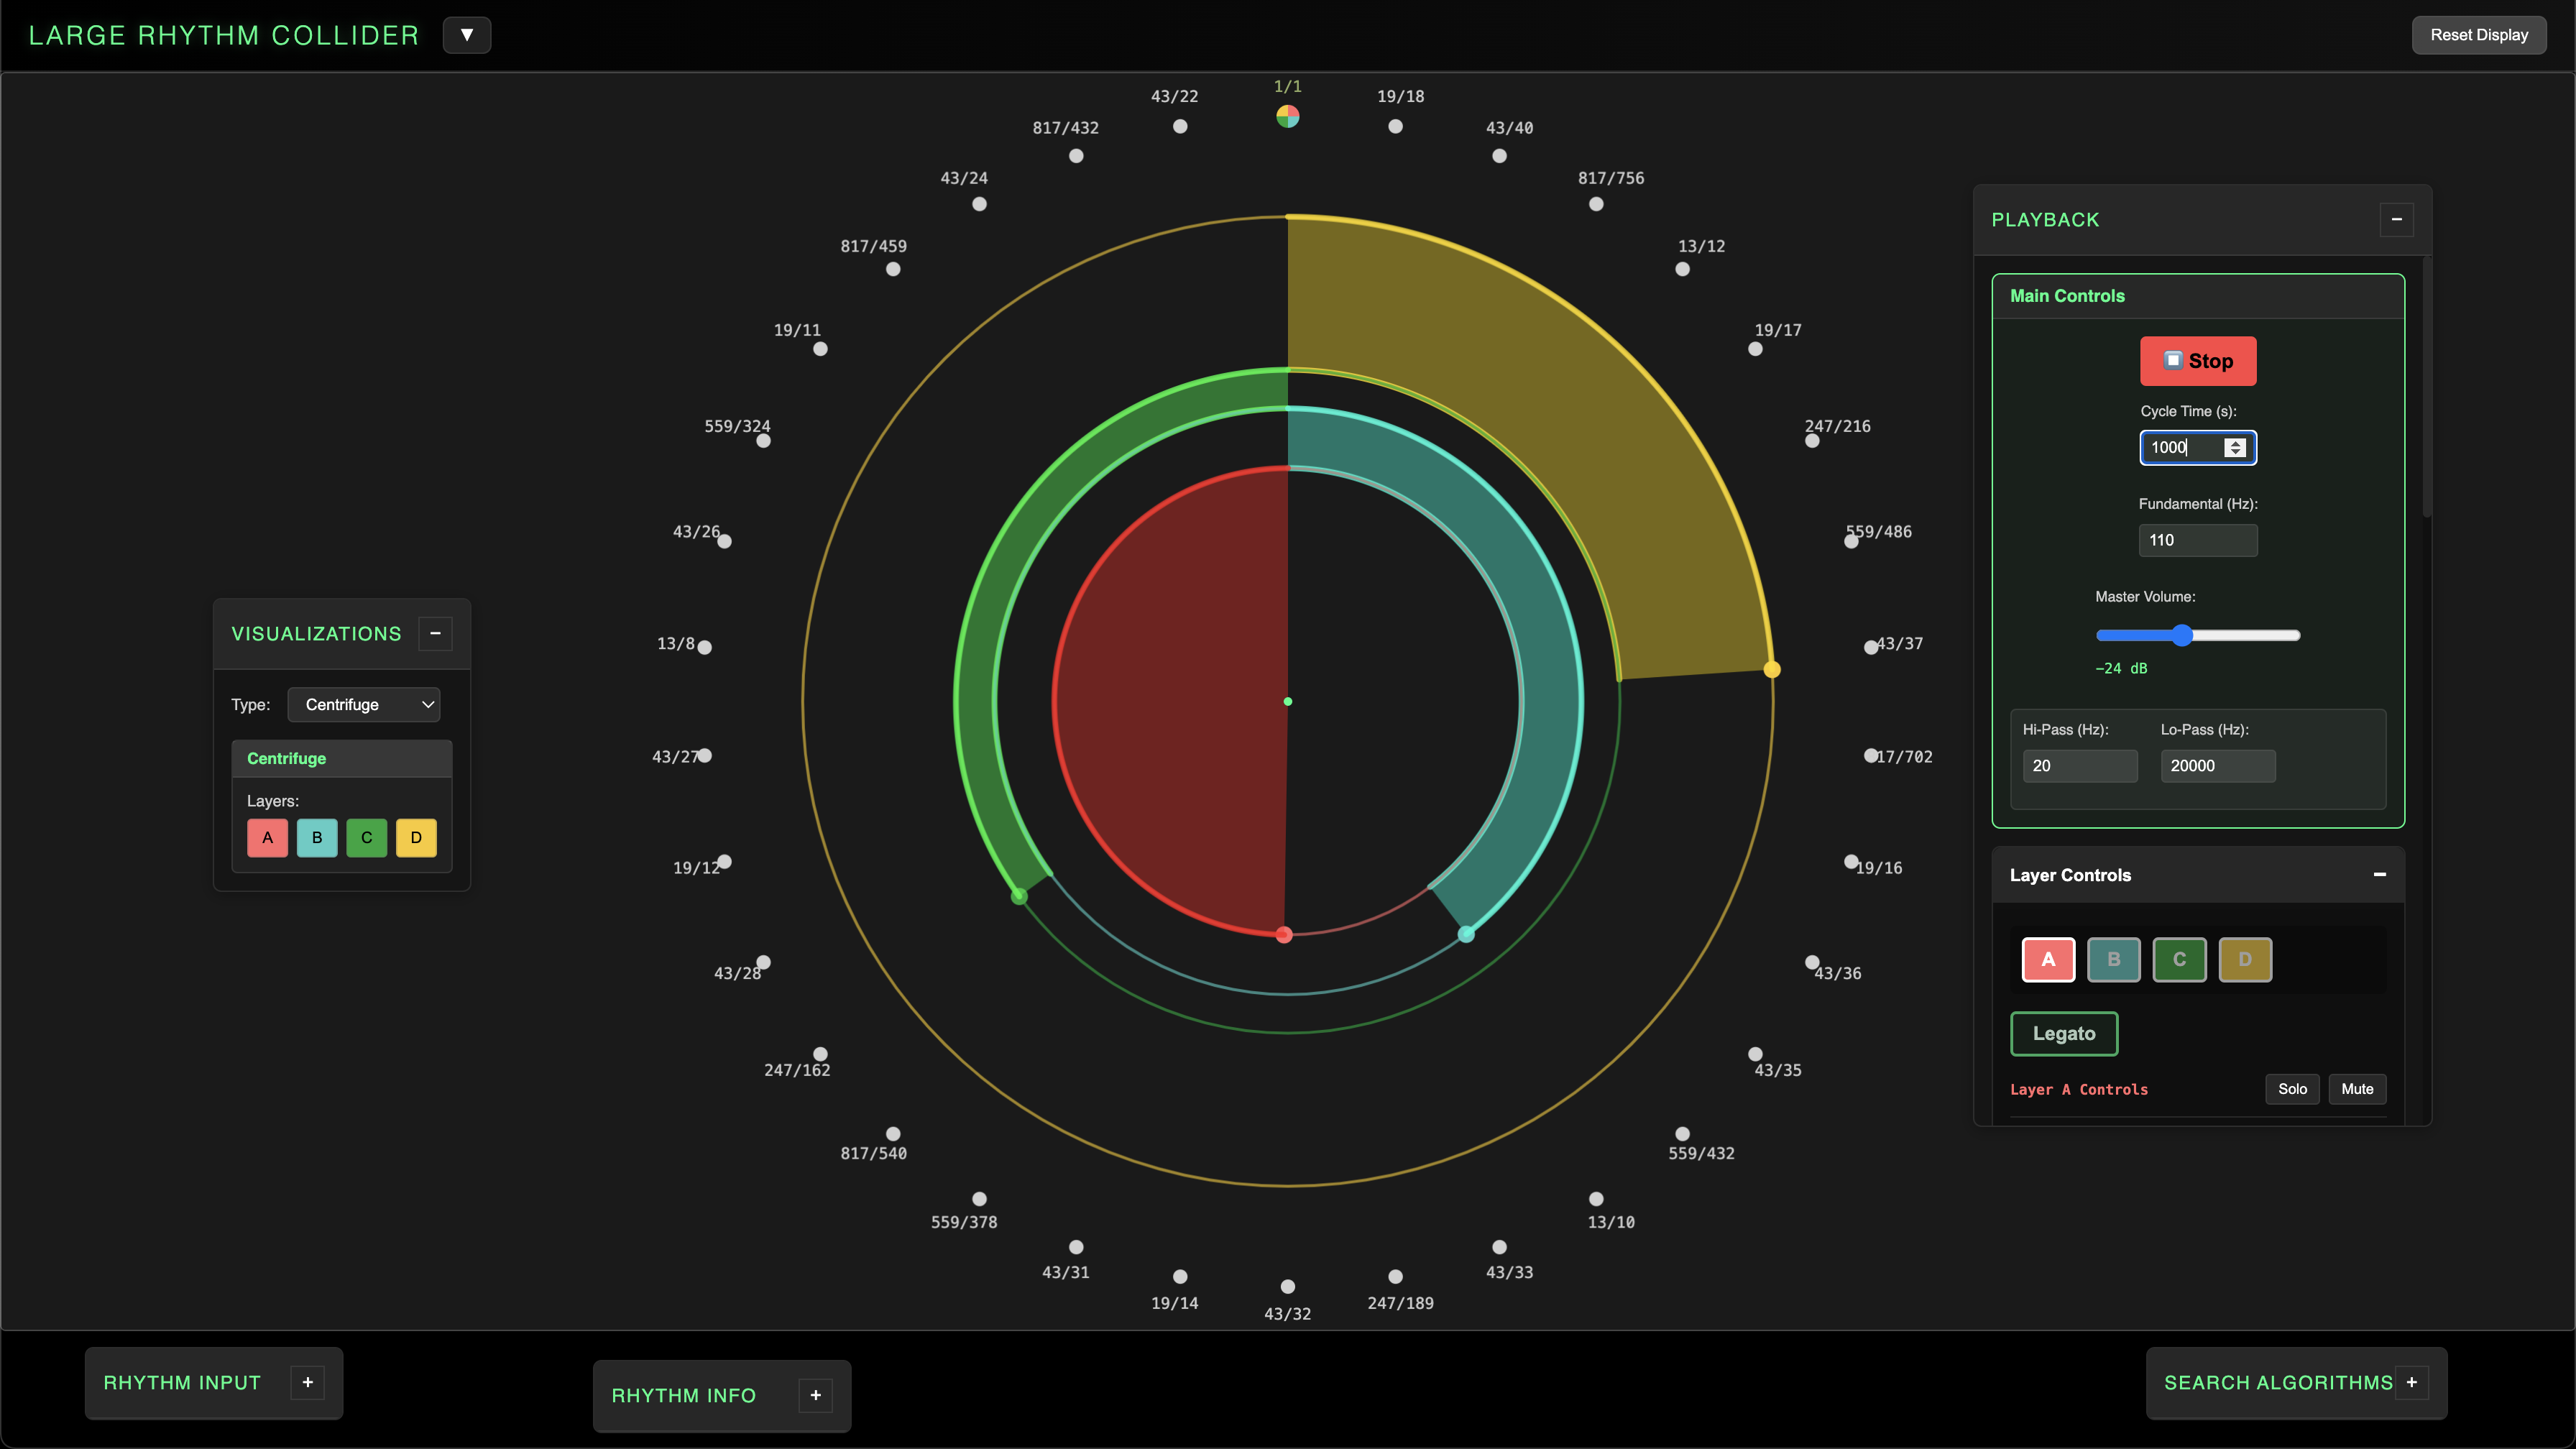Click the 1/1 rhythm marker at top

pyautogui.click(x=1288, y=116)
